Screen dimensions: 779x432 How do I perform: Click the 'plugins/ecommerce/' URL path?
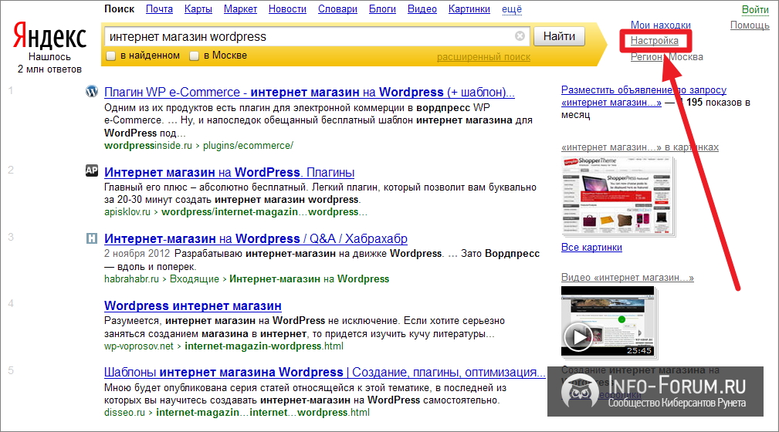248,146
